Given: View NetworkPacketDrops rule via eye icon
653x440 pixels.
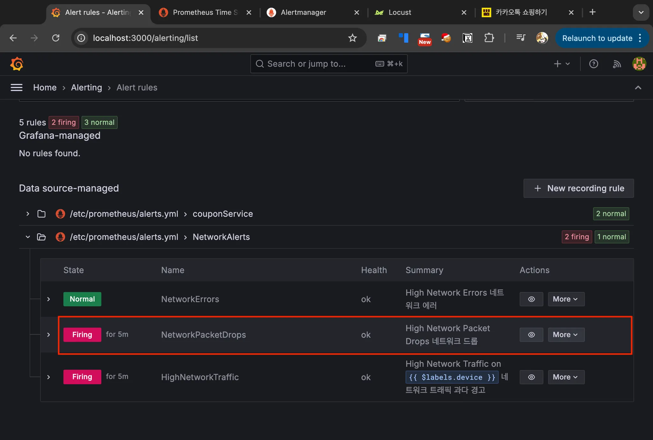Looking at the screenshot, I should (531, 335).
